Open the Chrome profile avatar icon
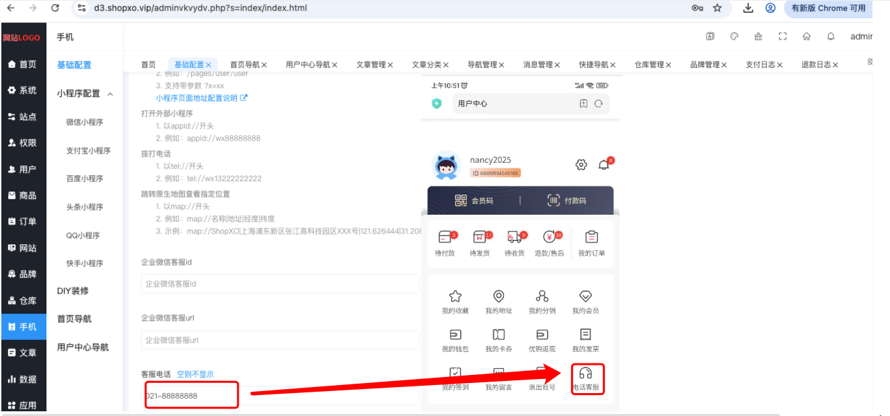 770,8
